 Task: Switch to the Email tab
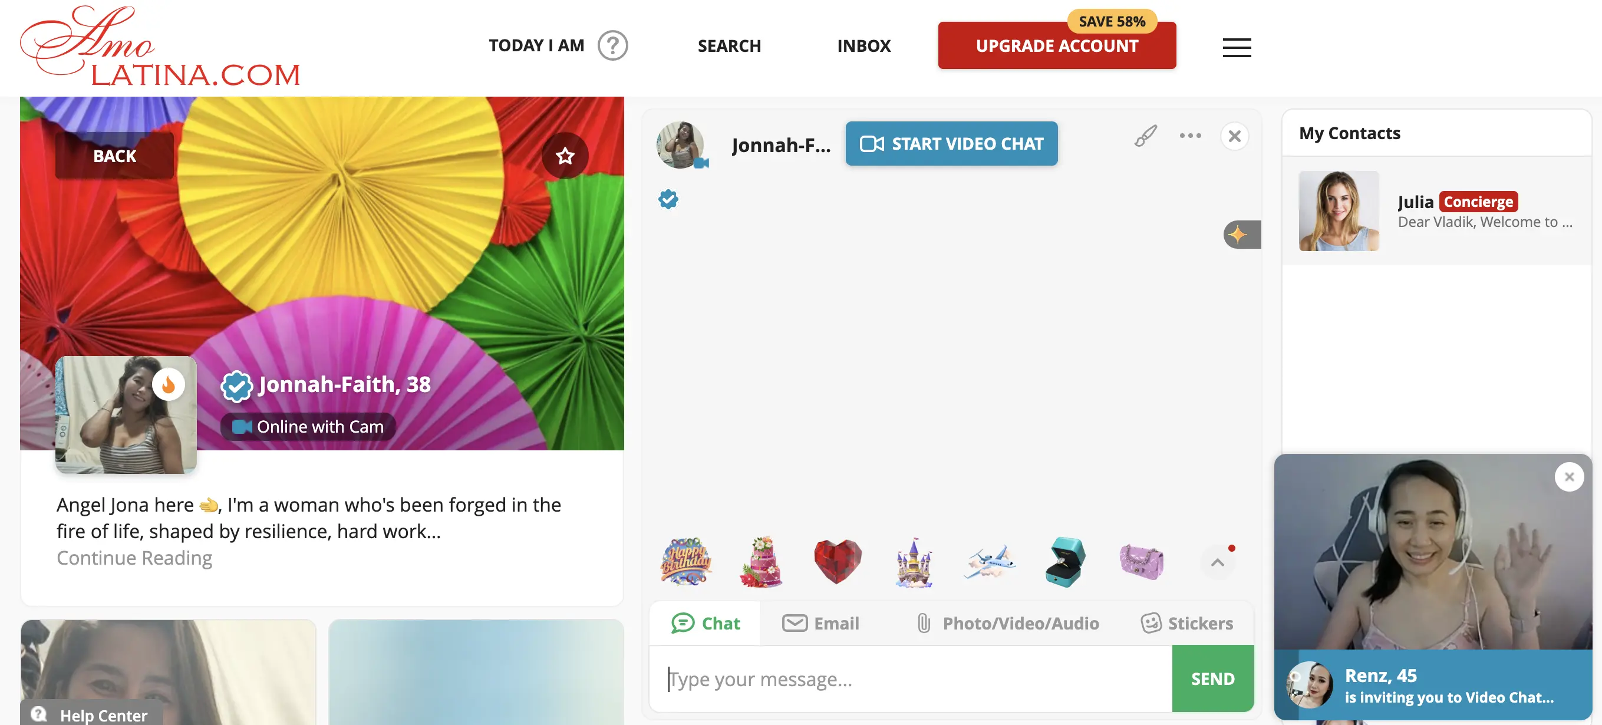coord(820,623)
